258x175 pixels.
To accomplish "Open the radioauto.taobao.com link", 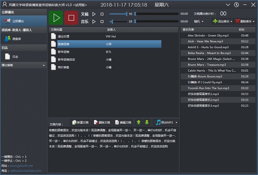I will (x=25, y=171).
